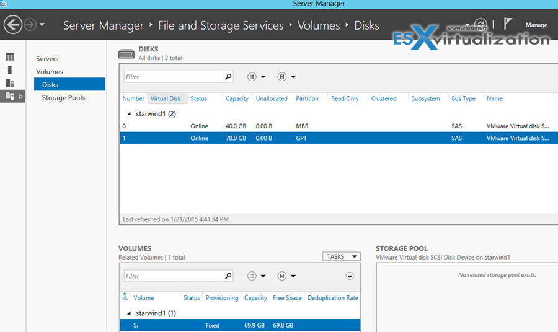Click the forward navigation arrow

(x=30, y=25)
